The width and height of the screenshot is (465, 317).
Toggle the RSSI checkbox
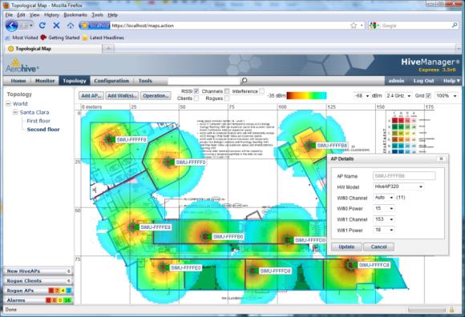(x=196, y=91)
